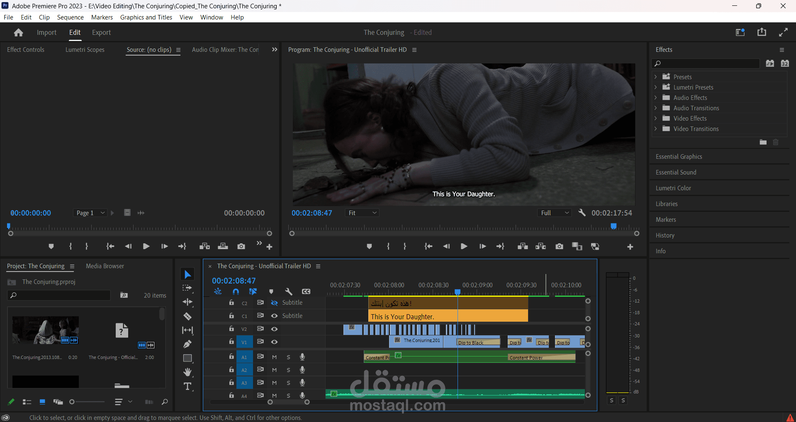Hide the V2 track output
Image resolution: width=796 pixels, height=422 pixels.
[274, 329]
